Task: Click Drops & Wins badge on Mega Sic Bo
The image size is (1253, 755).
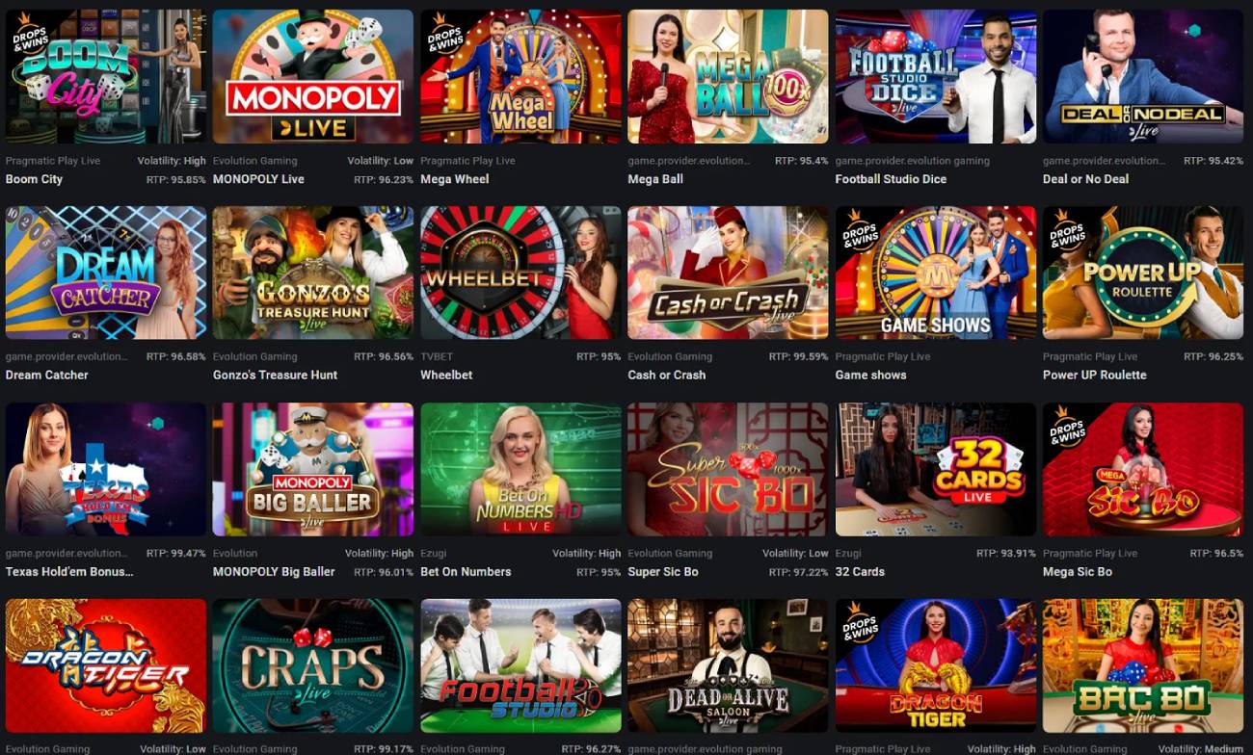Action: click(1068, 428)
